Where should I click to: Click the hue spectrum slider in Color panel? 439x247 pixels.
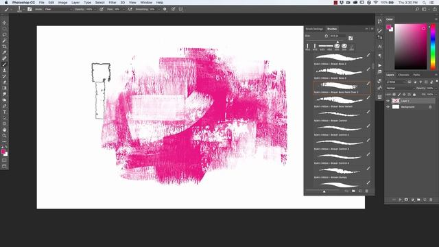click(433, 47)
